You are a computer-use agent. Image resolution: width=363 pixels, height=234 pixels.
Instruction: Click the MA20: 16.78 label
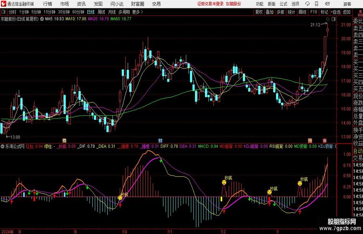(x=98, y=19)
